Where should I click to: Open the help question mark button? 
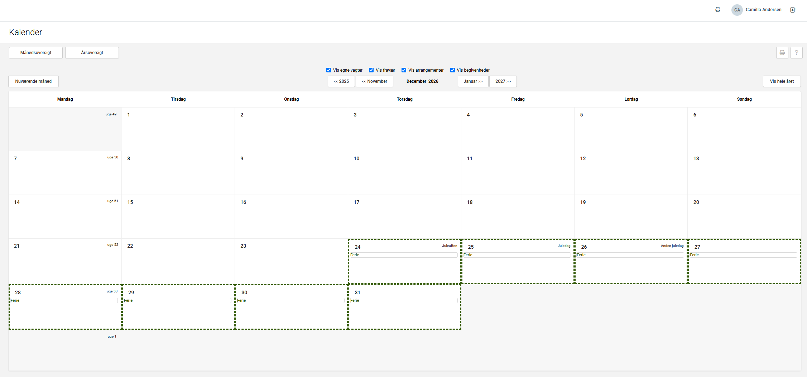pos(796,53)
